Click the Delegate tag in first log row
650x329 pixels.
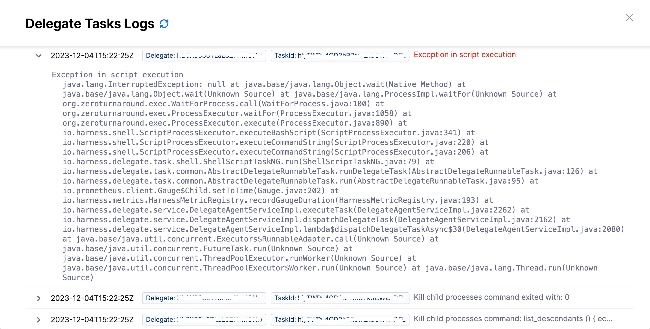(204, 56)
